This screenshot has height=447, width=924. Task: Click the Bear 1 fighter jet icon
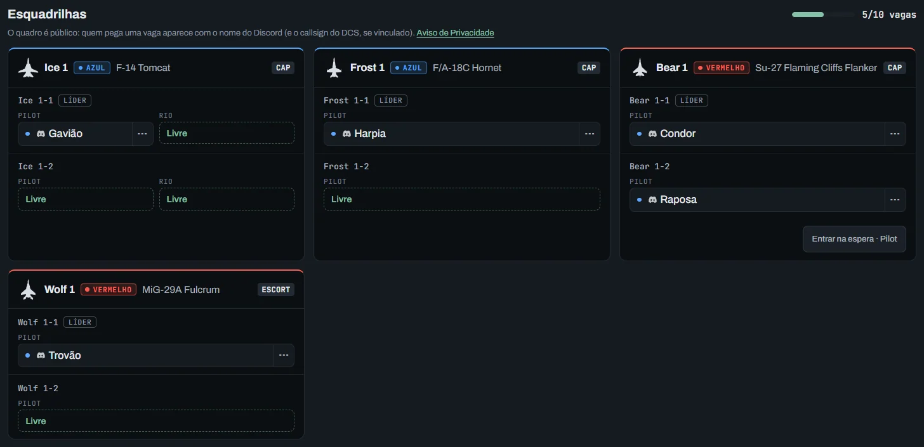tap(640, 68)
